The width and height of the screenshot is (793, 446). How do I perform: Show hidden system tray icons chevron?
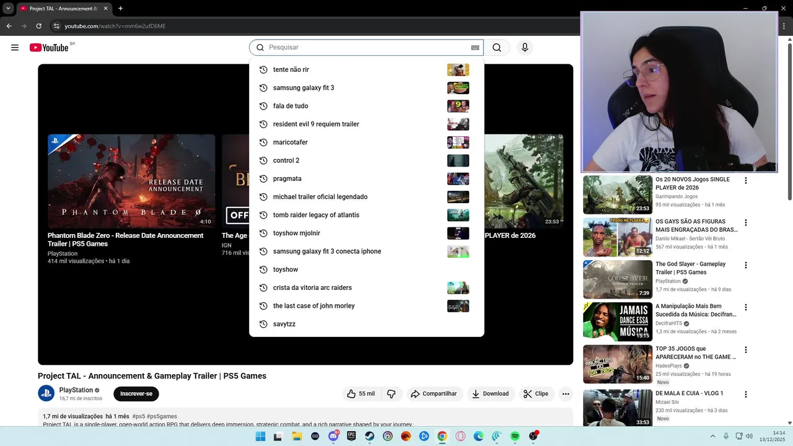pos(712,437)
